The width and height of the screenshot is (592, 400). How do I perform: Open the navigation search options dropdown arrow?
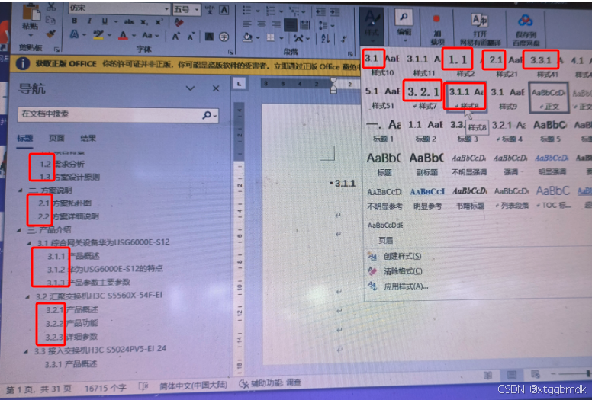click(x=216, y=116)
